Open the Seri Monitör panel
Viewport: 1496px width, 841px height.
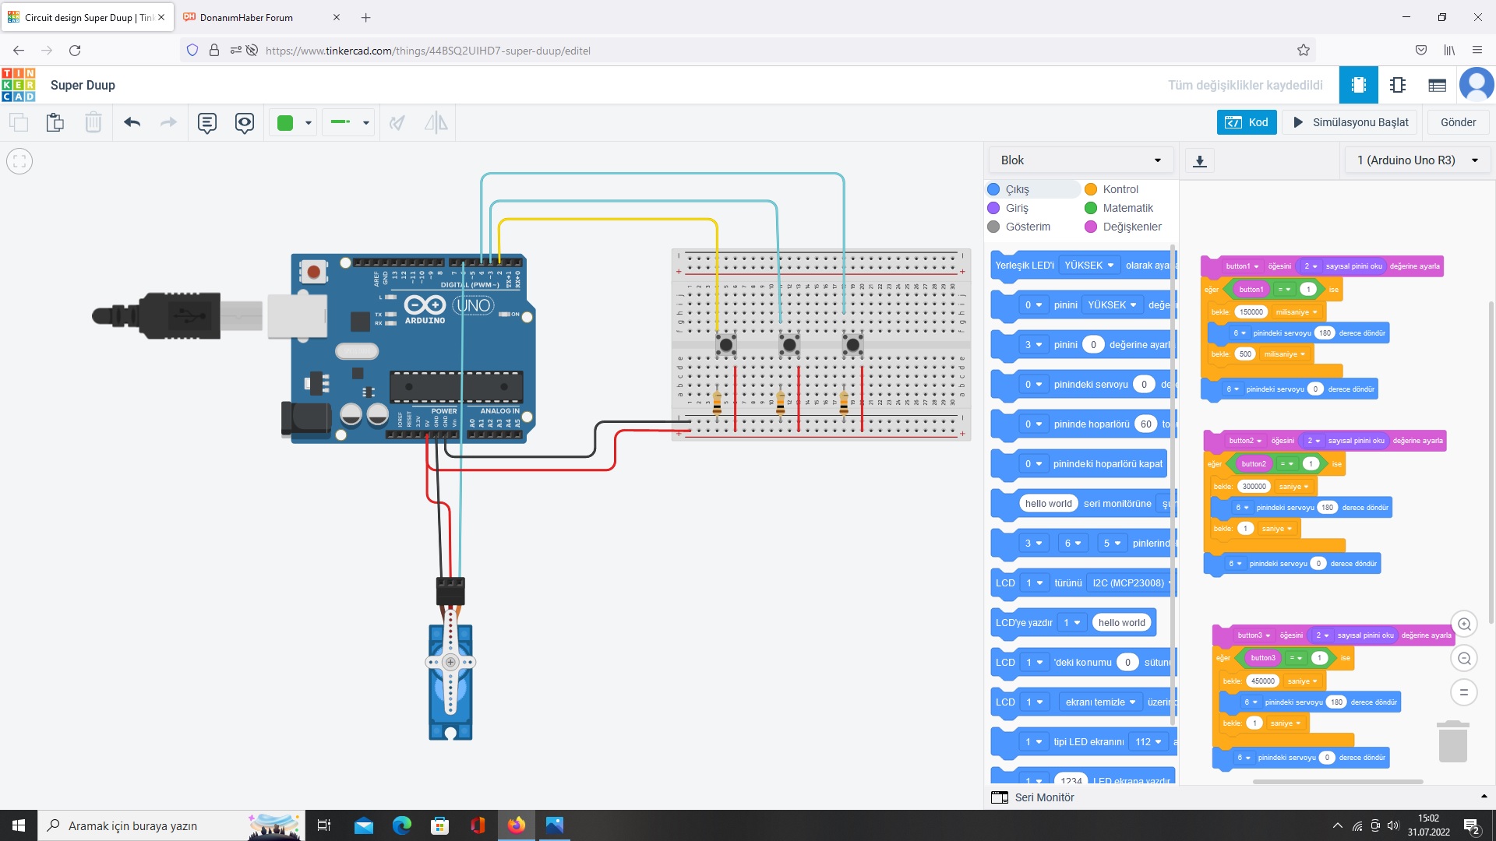(1043, 797)
